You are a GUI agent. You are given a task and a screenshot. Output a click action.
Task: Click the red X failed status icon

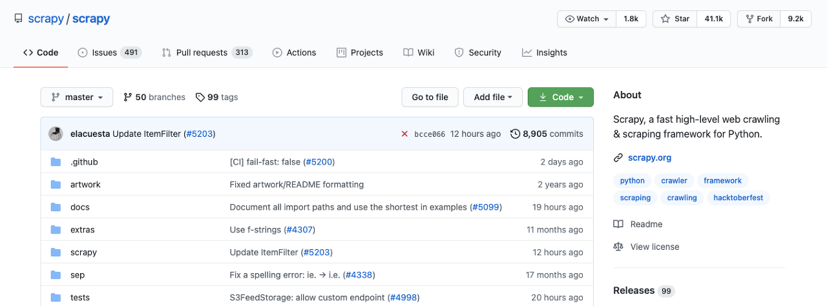tap(404, 134)
